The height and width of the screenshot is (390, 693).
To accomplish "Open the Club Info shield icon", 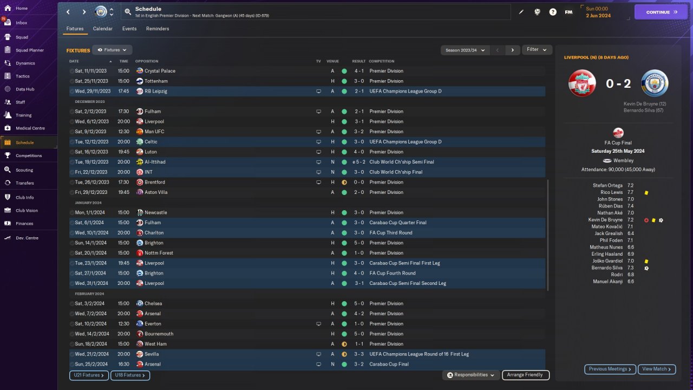I will point(8,197).
